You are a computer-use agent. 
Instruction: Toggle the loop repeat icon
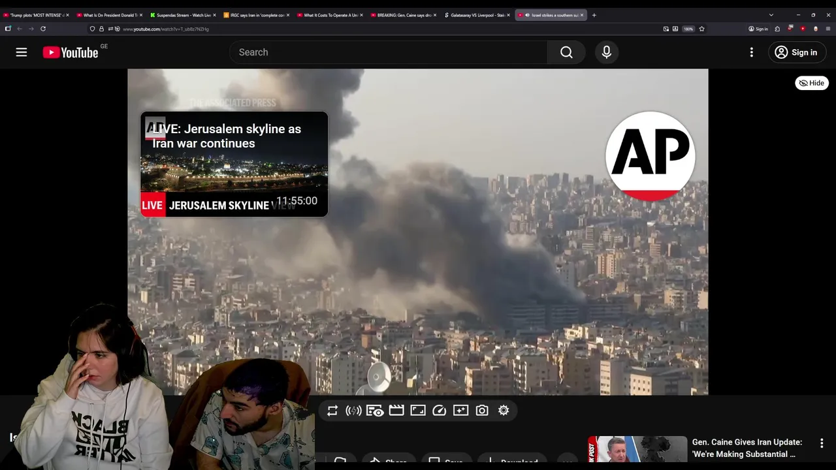[x=332, y=411]
